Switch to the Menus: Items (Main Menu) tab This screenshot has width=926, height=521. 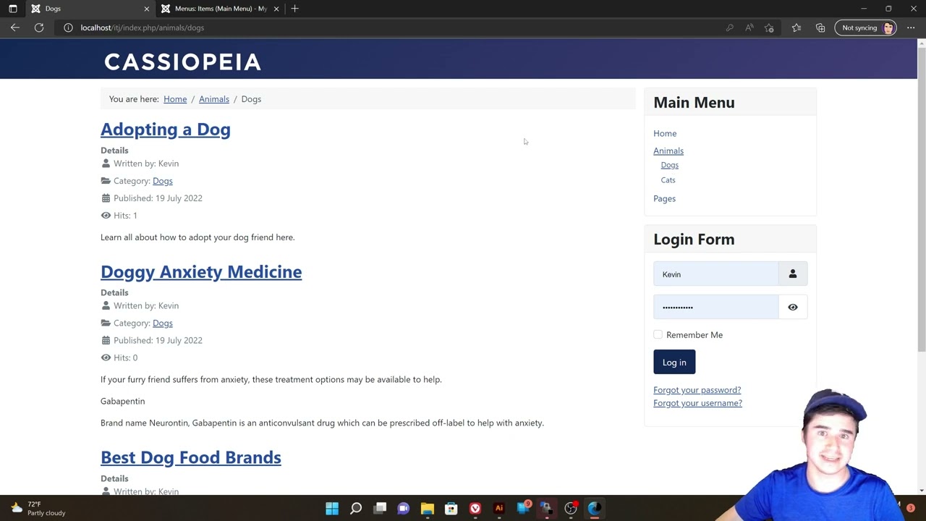[x=219, y=9]
